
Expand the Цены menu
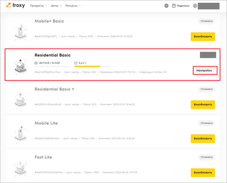(56, 6)
